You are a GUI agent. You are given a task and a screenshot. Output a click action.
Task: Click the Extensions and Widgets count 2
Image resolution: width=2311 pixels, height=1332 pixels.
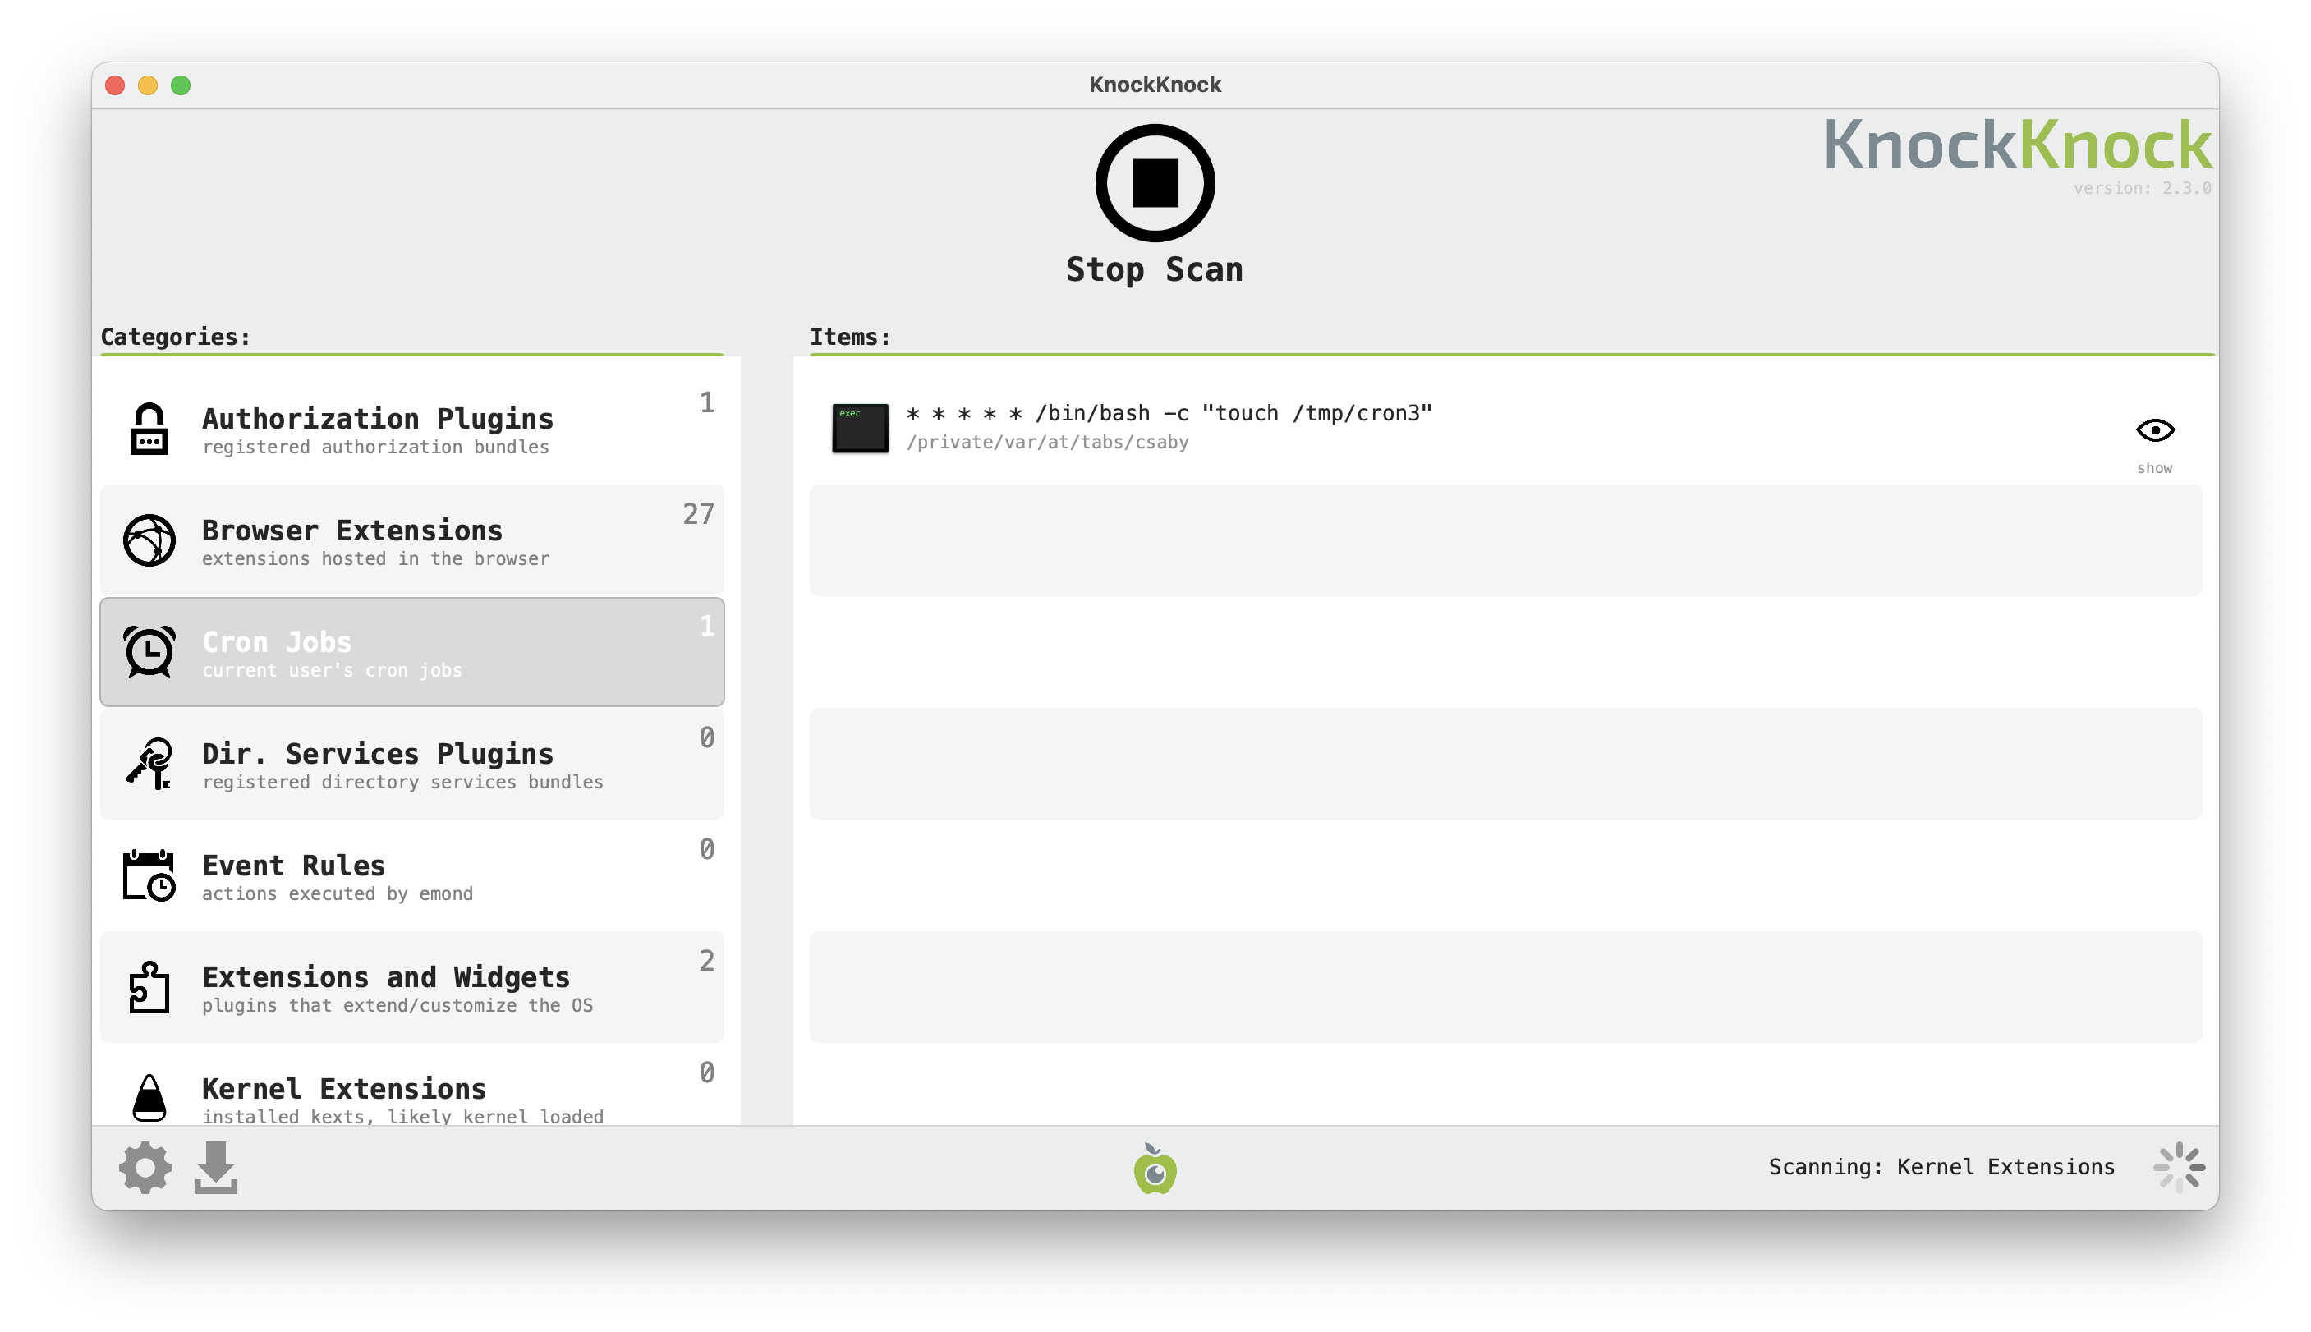point(706,961)
